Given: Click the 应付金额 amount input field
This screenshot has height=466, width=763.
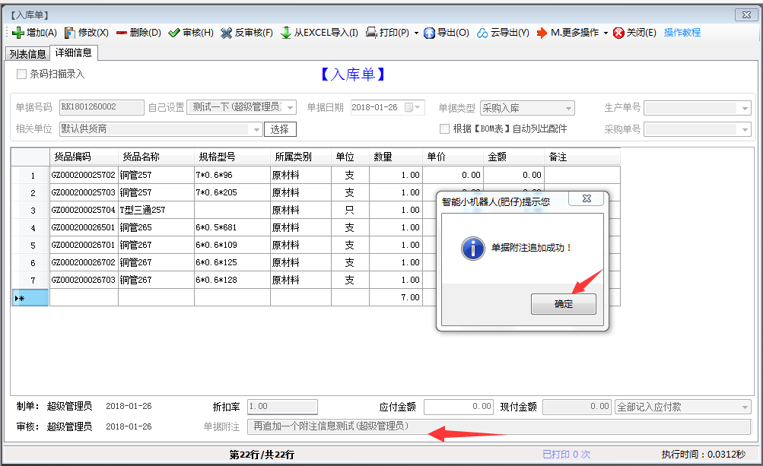Looking at the screenshot, I should (459, 407).
